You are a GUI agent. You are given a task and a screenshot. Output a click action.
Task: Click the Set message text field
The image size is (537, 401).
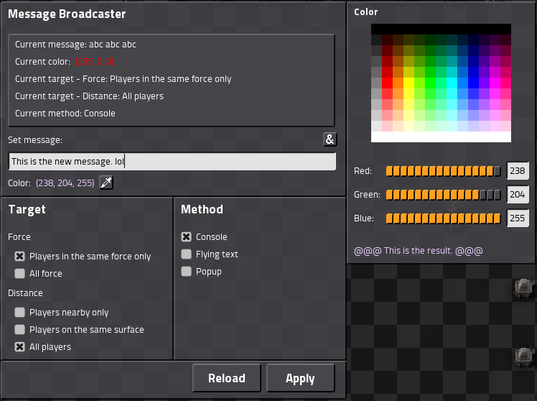(x=172, y=162)
